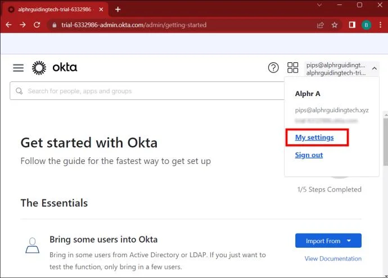388x278 pixels.
Task: Click The Essentials section heading
Action: [x=54, y=203]
